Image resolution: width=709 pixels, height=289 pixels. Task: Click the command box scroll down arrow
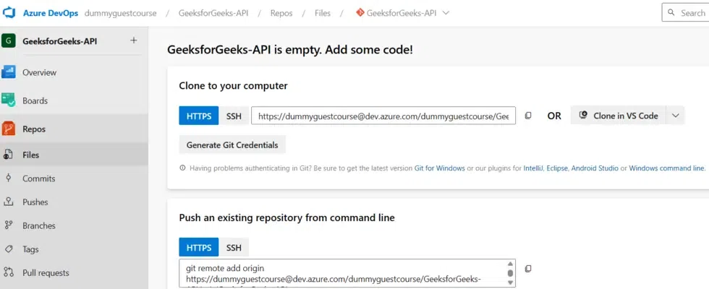tap(511, 282)
